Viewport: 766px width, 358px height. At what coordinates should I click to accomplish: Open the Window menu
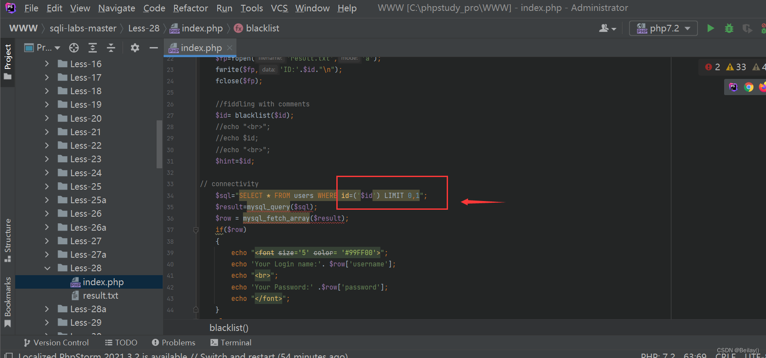tap(312, 8)
